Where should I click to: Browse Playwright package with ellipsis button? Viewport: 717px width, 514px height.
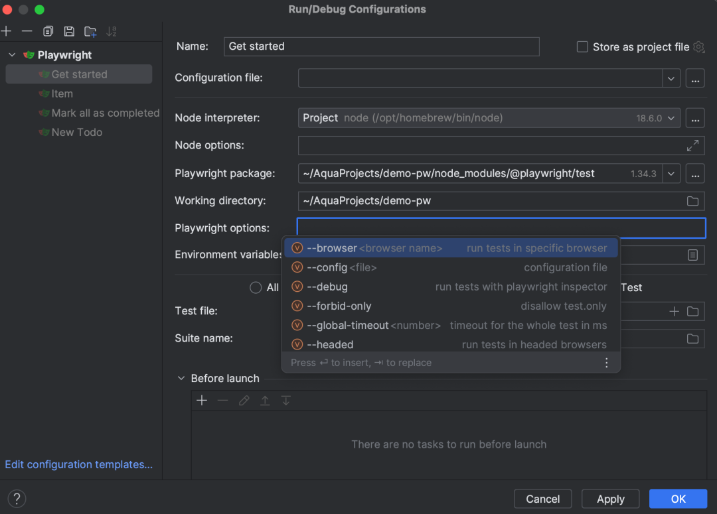tap(695, 174)
